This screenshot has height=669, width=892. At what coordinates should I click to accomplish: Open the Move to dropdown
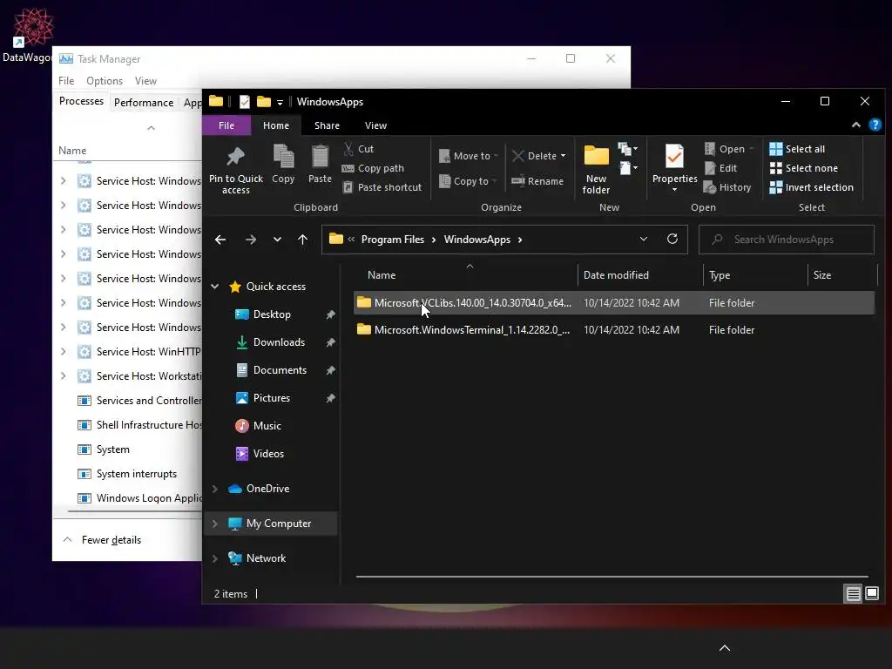(x=468, y=156)
